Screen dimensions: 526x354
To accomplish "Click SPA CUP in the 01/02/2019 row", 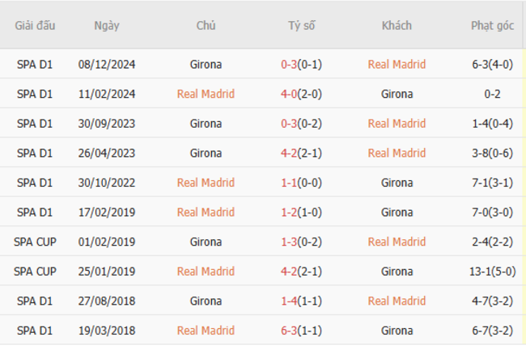I will (x=35, y=242).
